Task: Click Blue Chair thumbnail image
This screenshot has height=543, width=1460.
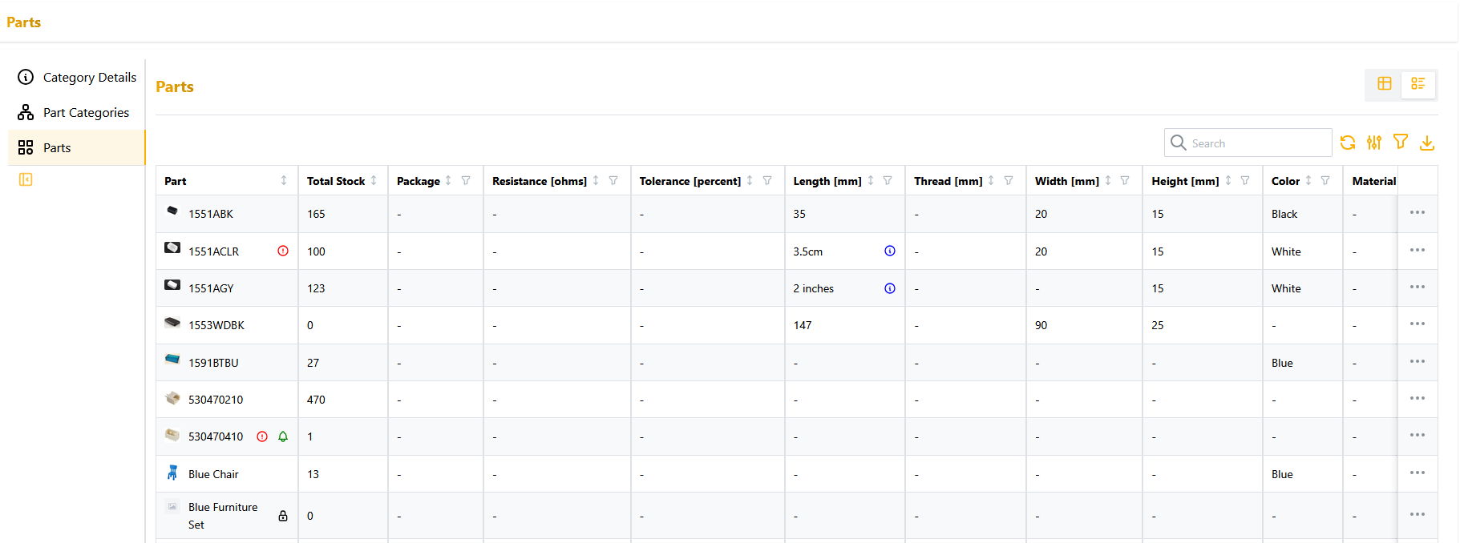Action: tap(172, 473)
